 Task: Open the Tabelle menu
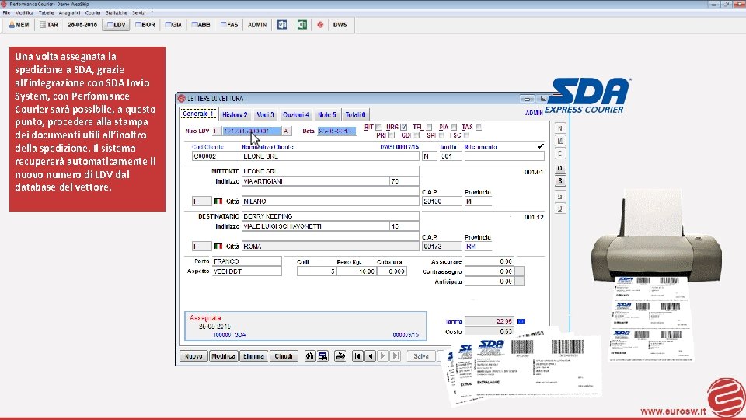[46, 13]
